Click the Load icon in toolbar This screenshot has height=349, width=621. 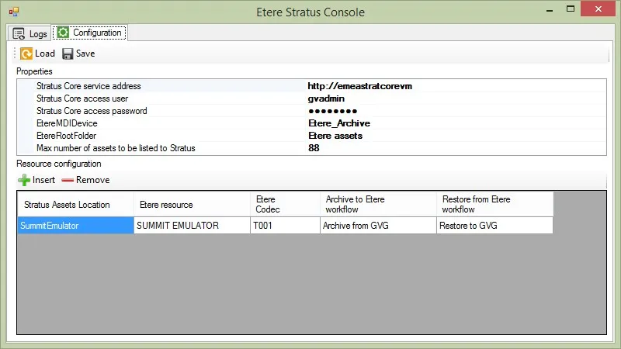(x=26, y=54)
